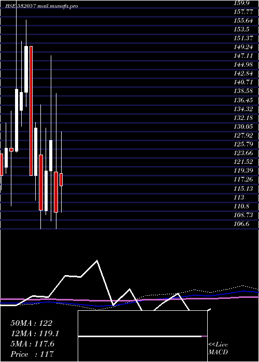Click the 159.9 price axis label
This screenshot has height=362, width=259.
coord(243,3)
